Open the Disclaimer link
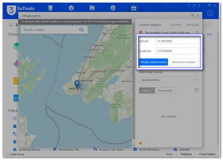 click(176, 25)
